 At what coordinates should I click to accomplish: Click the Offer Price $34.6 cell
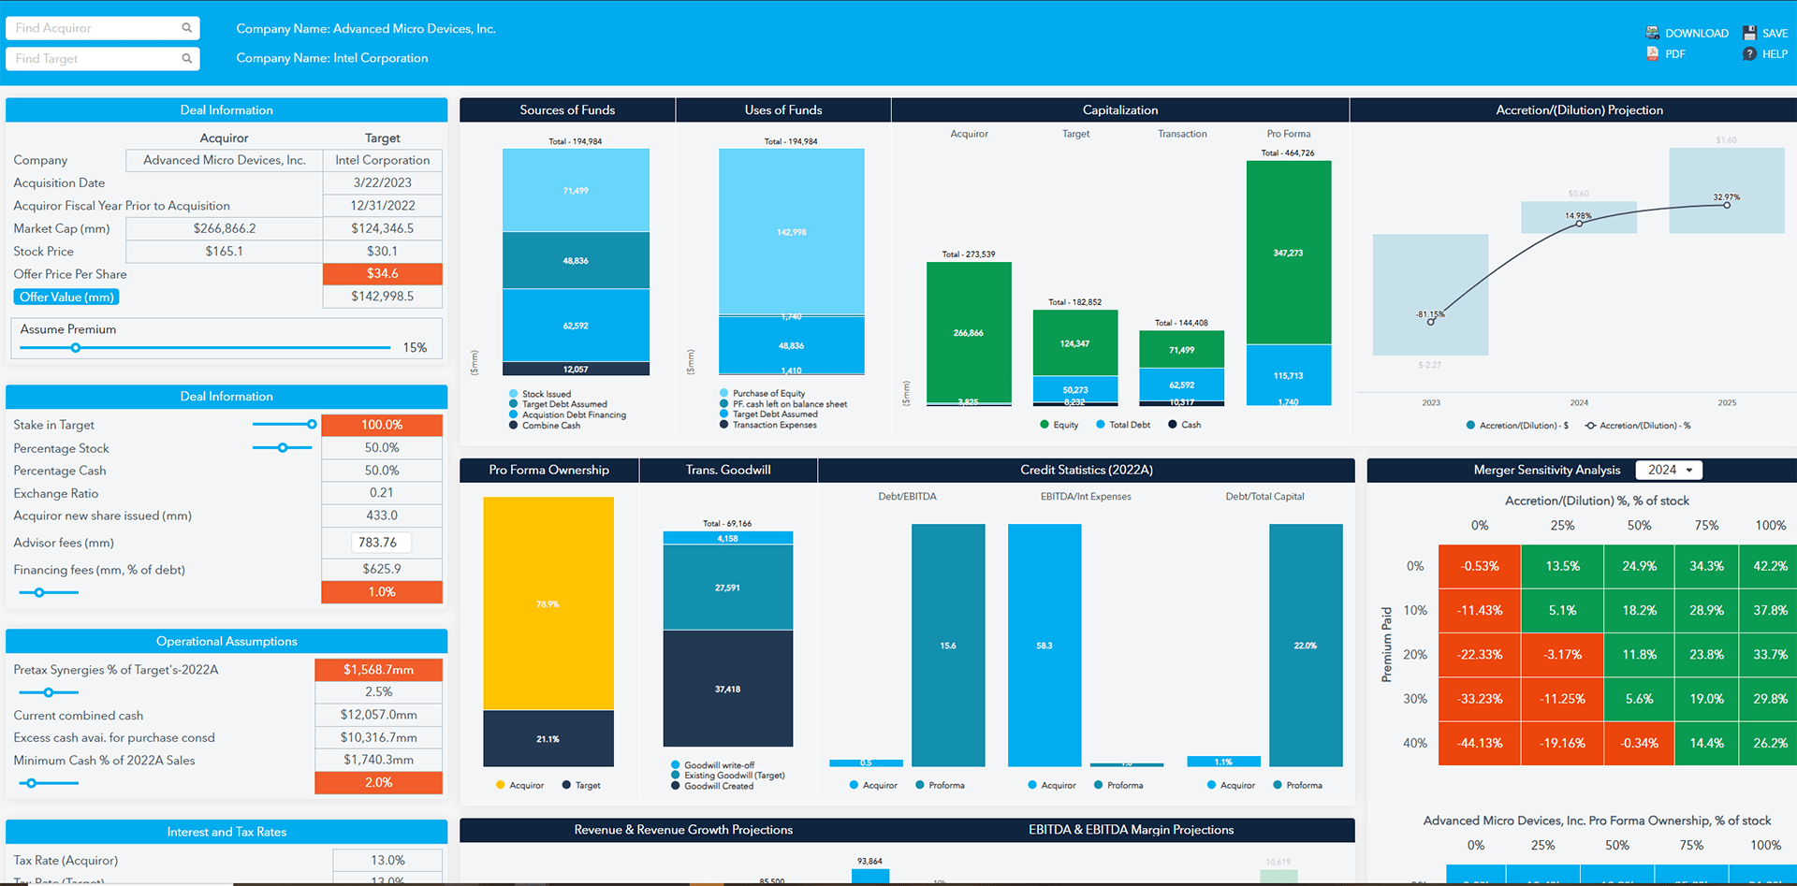pyautogui.click(x=382, y=273)
